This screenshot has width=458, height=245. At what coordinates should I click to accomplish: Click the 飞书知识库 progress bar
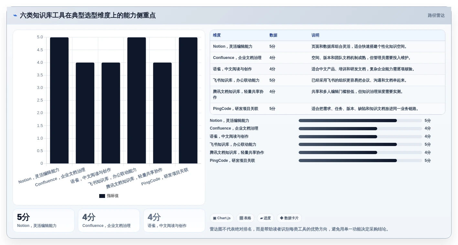[x=360, y=144]
